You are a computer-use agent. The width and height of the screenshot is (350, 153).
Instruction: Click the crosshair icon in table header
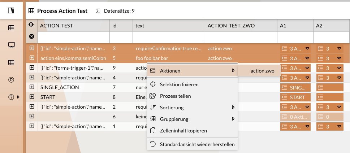pyautogui.click(x=31, y=25)
